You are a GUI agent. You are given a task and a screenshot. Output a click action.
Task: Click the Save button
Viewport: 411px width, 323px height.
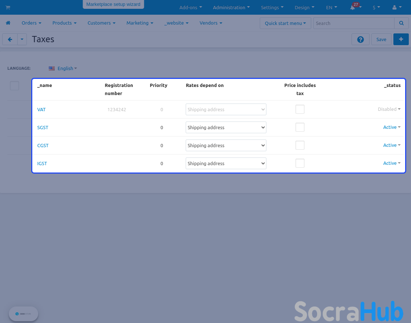pyautogui.click(x=381, y=39)
